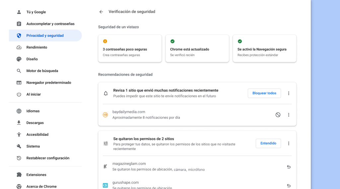Click the baydailymedia.com site favicon
This screenshot has height=189, width=340.
[105, 115]
